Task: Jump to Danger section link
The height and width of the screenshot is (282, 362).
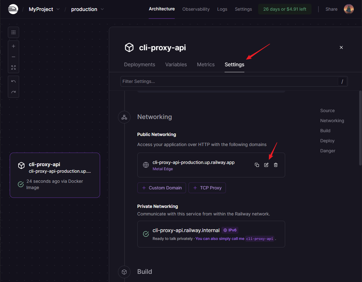Action: [x=327, y=151]
